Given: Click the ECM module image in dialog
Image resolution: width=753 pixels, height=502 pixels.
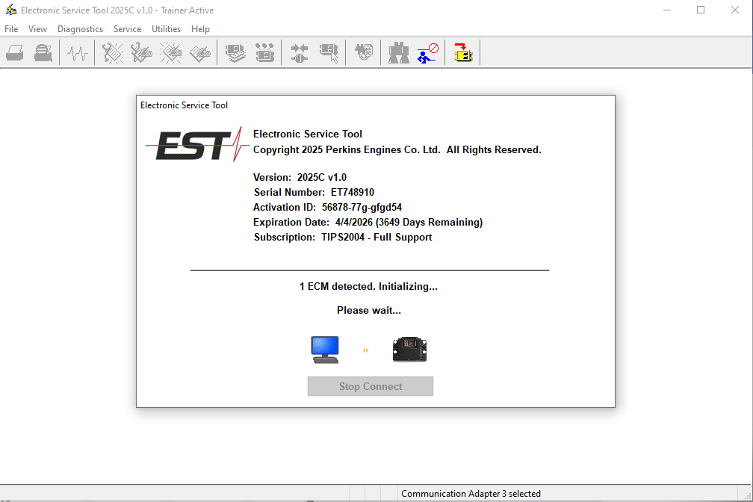Looking at the screenshot, I should (x=409, y=350).
